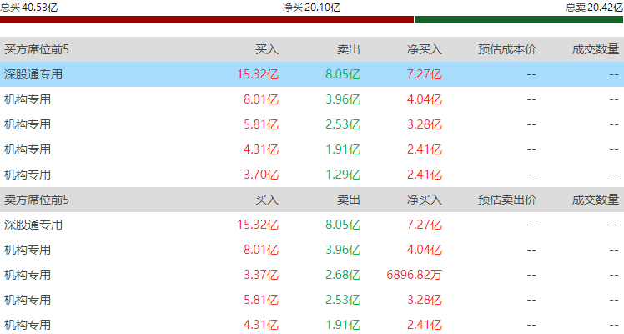The height and width of the screenshot is (334, 624).
Task: Click 15.32亿 buy value in seller section
Action: (258, 225)
